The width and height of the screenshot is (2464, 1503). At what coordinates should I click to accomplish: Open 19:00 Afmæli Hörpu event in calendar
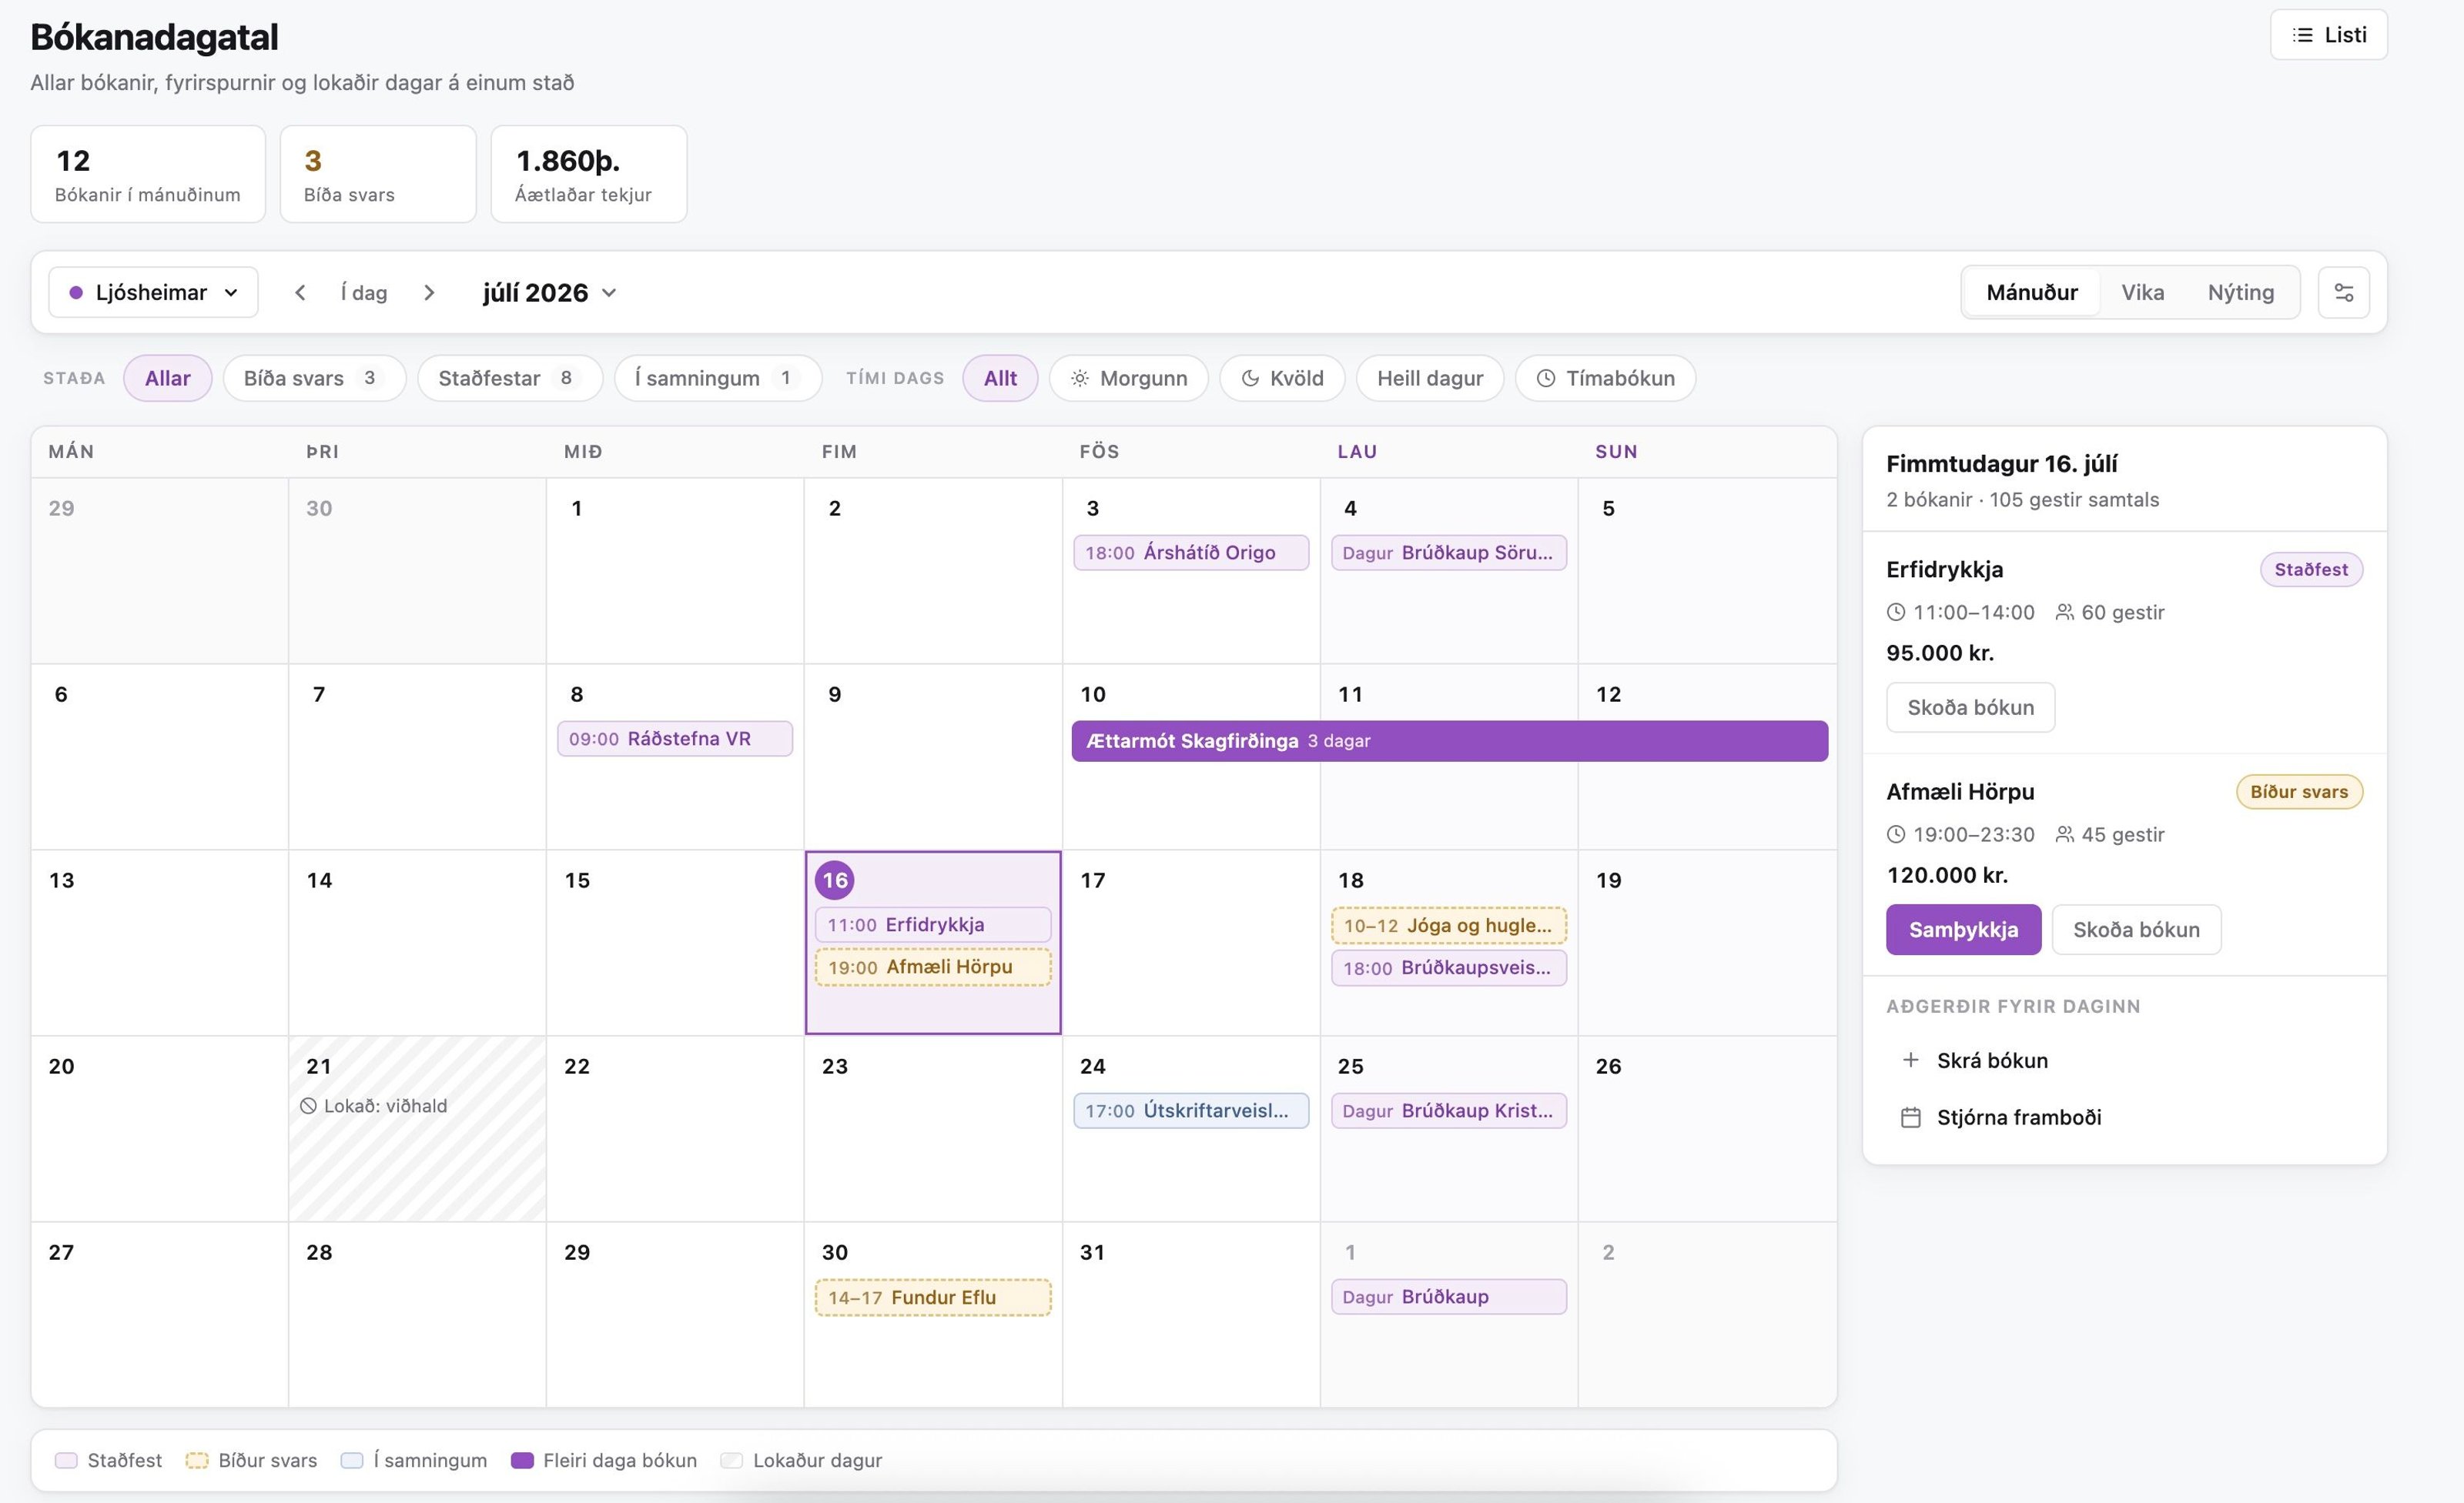pyautogui.click(x=933, y=967)
